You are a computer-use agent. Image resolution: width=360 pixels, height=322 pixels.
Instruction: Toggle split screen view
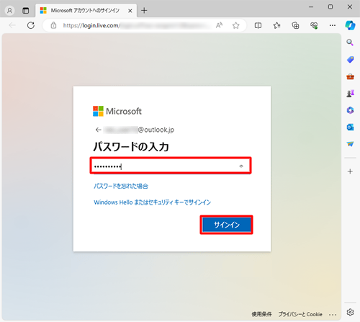coord(258,25)
